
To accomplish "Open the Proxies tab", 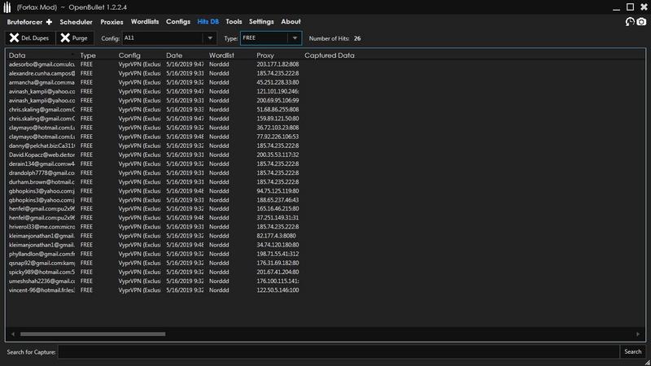I will tap(111, 22).
